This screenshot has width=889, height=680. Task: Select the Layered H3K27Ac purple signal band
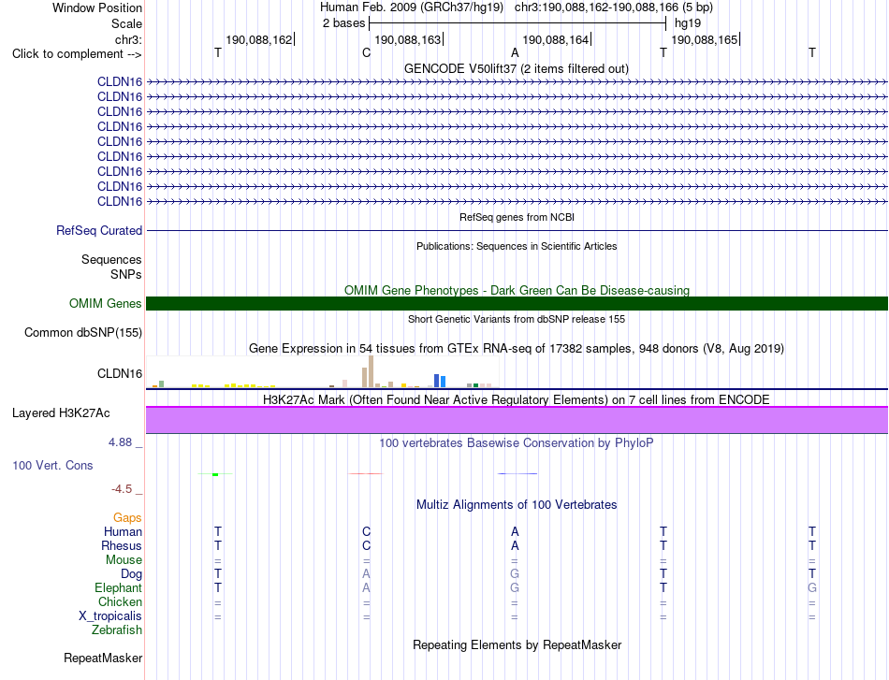[x=517, y=420]
